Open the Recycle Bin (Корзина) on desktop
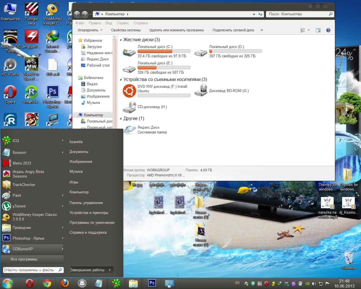Viewport: 361px width, 289px height. [349, 259]
